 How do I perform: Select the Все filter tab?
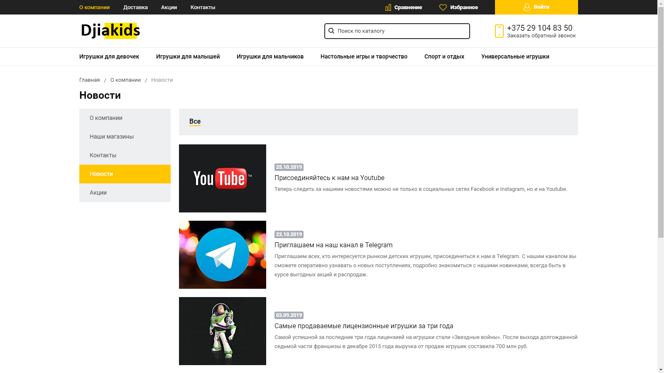click(195, 122)
